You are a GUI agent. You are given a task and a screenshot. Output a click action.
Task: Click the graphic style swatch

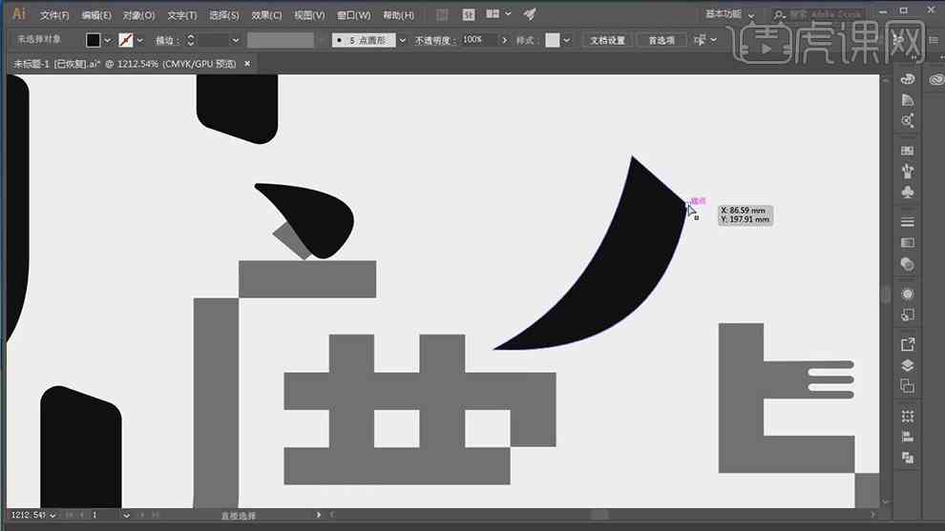552,40
